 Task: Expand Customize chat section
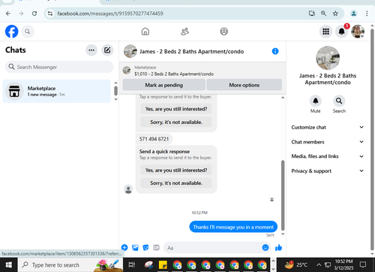point(328,127)
